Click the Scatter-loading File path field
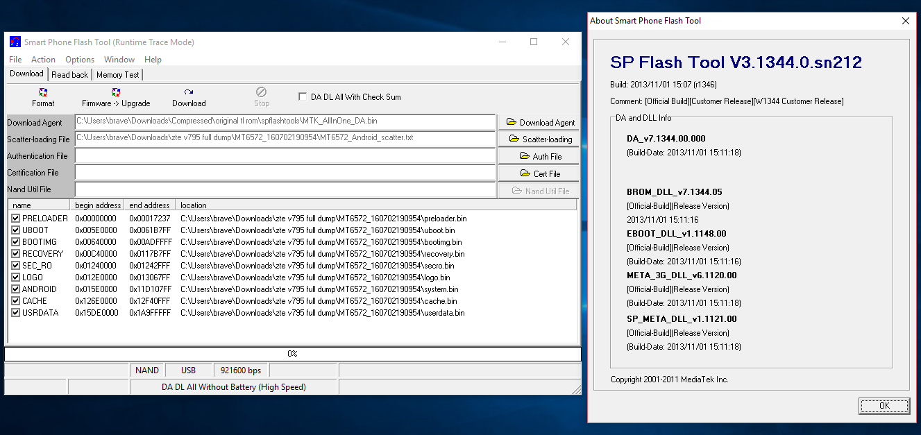The image size is (921, 435). point(285,139)
